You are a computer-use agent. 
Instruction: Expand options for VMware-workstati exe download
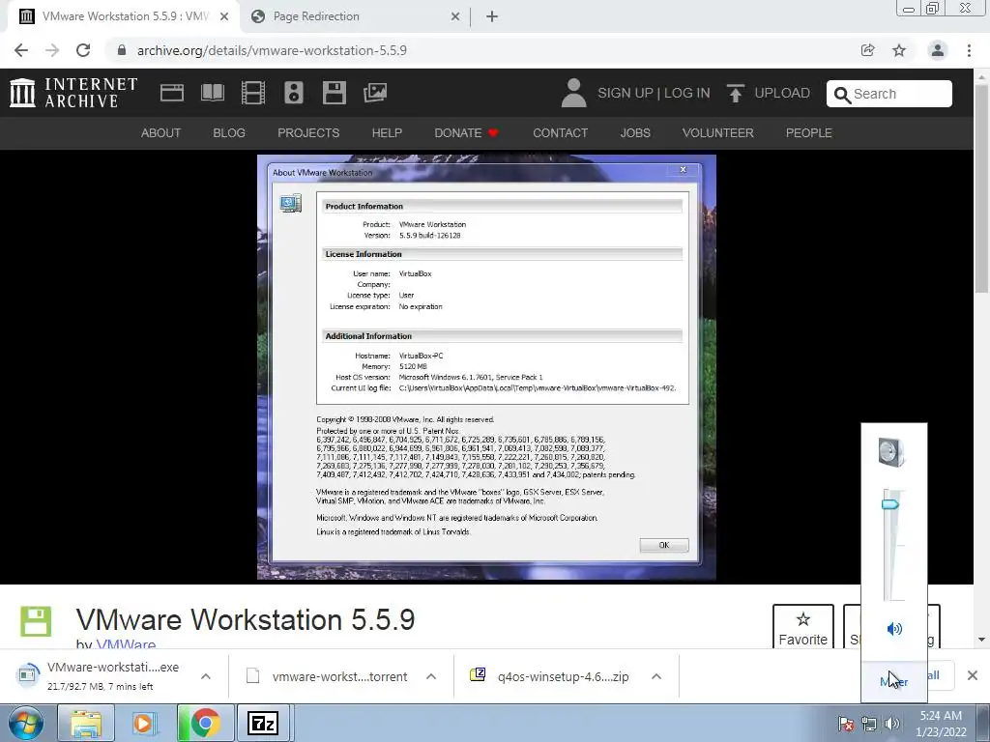[x=206, y=676]
